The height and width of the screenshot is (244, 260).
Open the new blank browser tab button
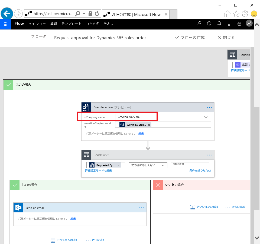(173, 14)
